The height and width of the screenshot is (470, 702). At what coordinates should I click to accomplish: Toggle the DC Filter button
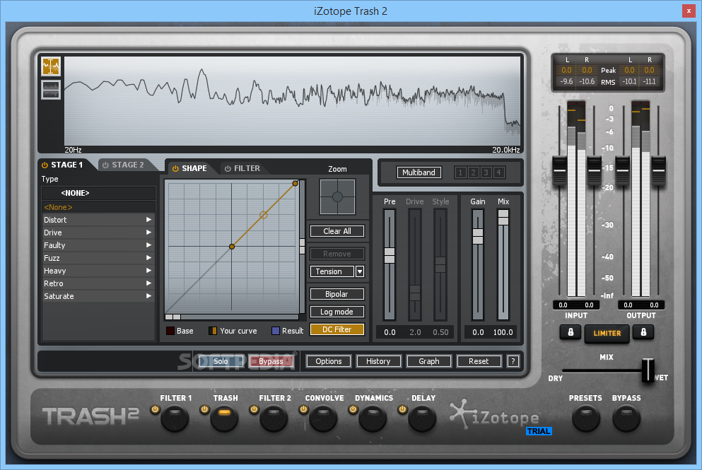pyautogui.click(x=337, y=329)
